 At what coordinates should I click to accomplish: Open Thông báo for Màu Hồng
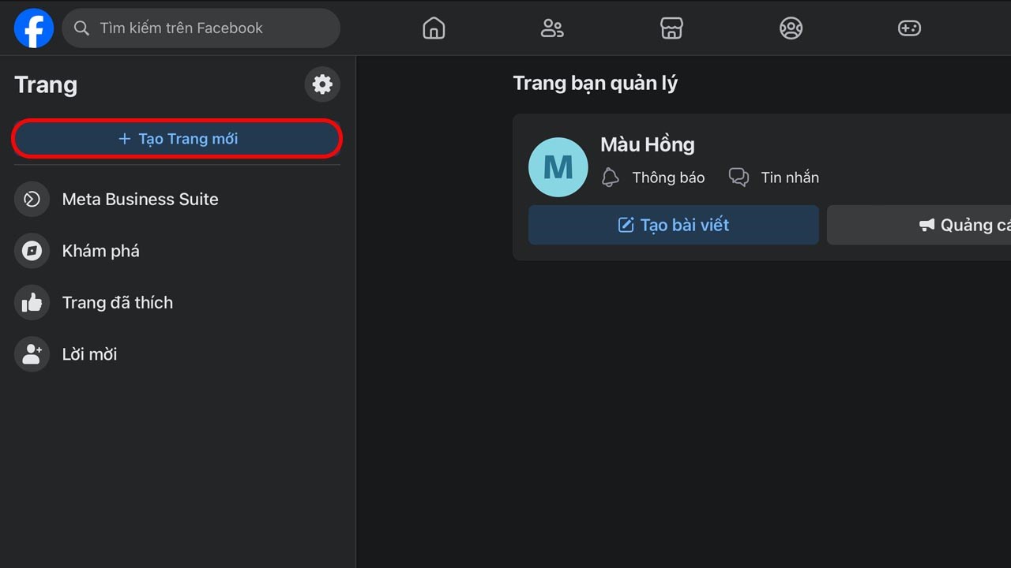pos(668,177)
